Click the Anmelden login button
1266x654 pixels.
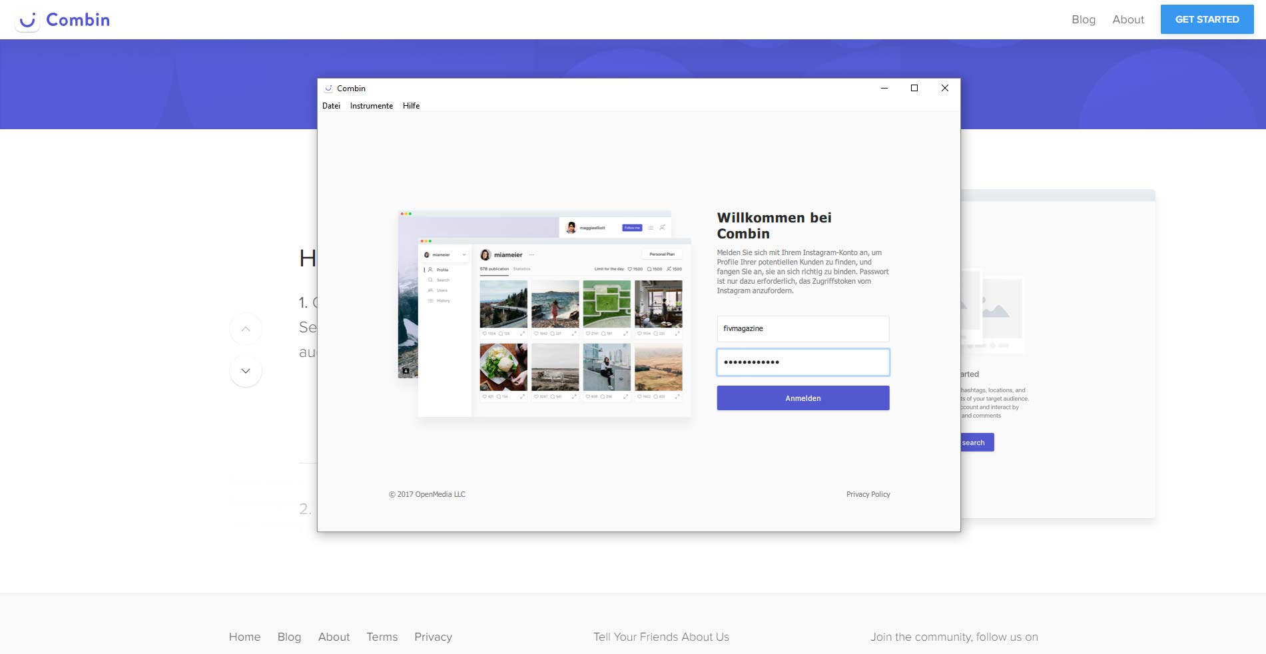pos(802,398)
